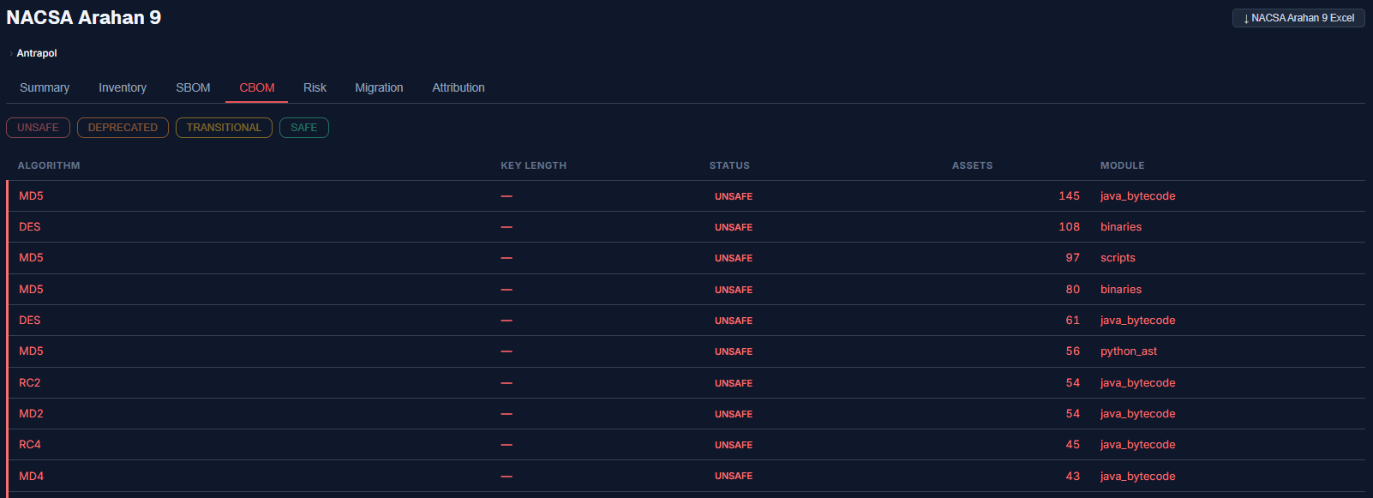The width and height of the screenshot is (1373, 498).
Task: Click the STATUS column header
Action: tap(729, 165)
